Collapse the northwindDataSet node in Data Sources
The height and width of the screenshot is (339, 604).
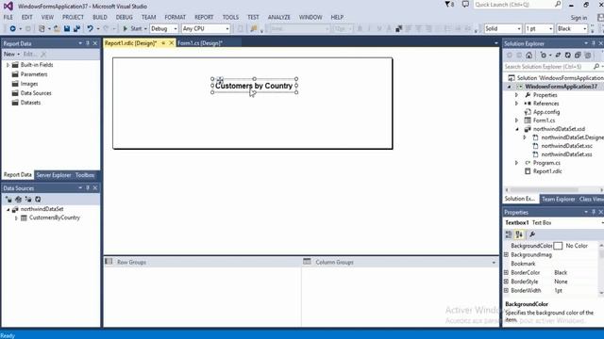pyautogui.click(x=8, y=209)
